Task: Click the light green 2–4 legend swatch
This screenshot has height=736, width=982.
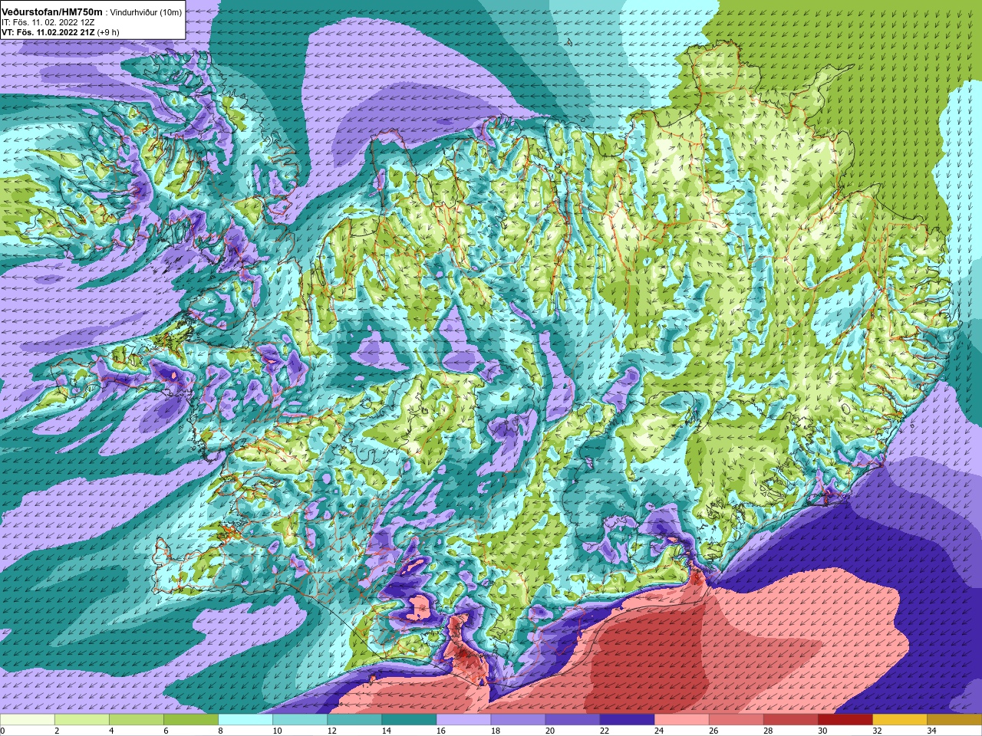Action: coord(82,720)
